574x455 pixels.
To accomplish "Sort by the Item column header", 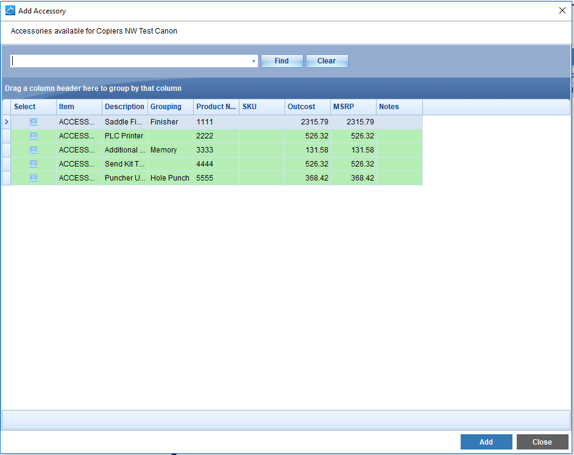I will pyautogui.click(x=79, y=107).
